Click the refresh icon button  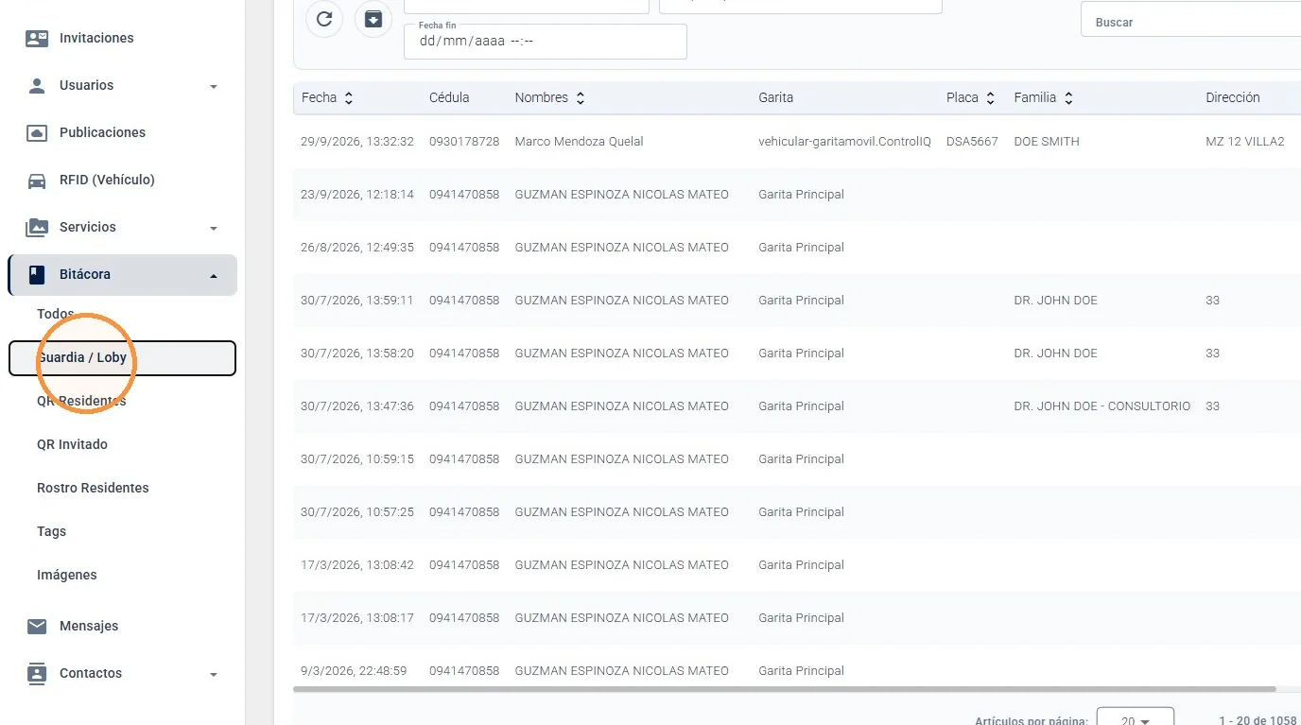324,19
